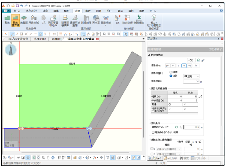The image size is (226, 168).
Task: Open the 各階平面:1 view tab
Action: tap(40, 39)
